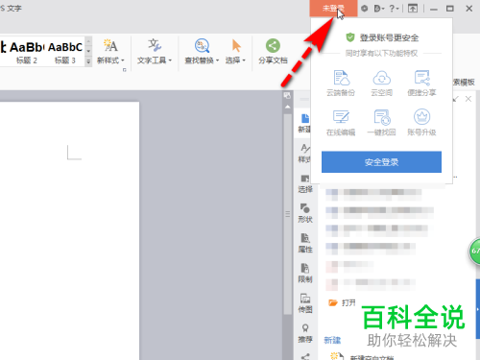Open the WPS feedback dropdown icon
This screenshot has height=360, width=480.
[x=379, y=9]
